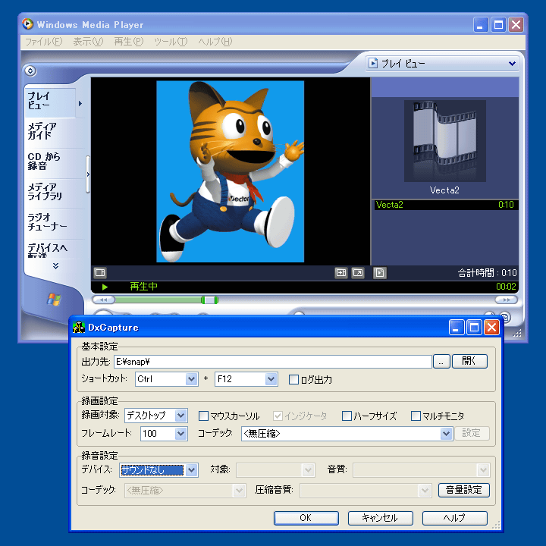Select Media Library (メディアライブラリ) tab
Viewport: 546px width, 546px height.
50,192
